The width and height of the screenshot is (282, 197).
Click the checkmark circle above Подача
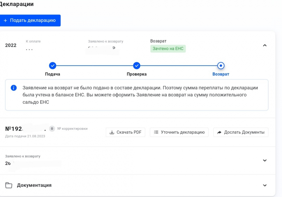click(53, 65)
